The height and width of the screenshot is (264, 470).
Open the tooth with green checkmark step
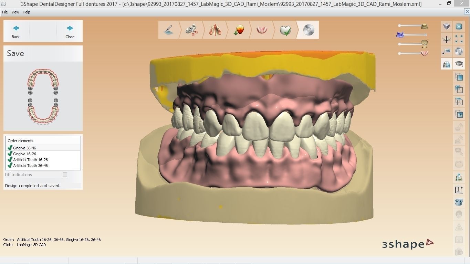(285, 30)
